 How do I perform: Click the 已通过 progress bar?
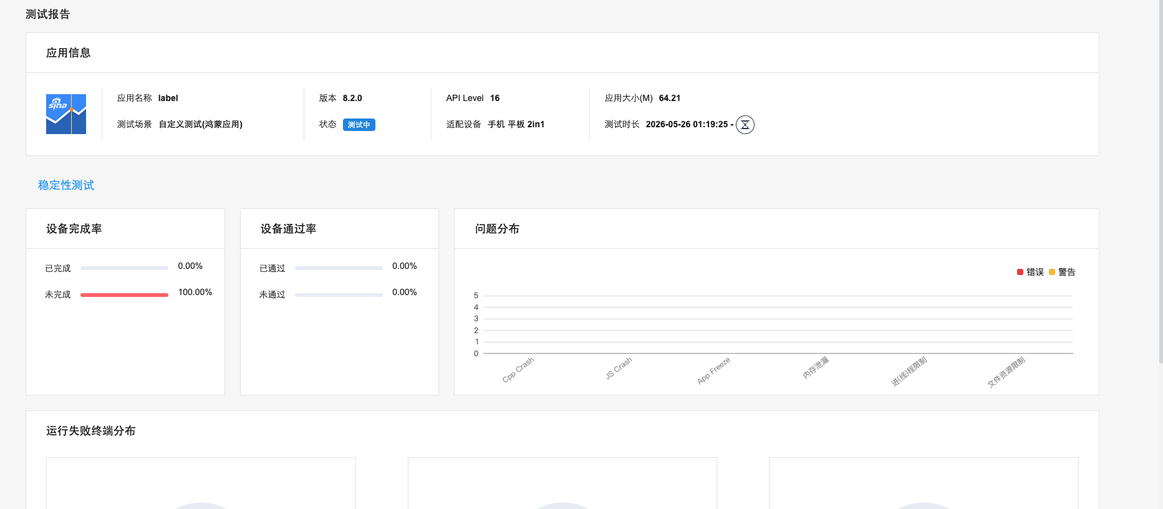pos(339,268)
